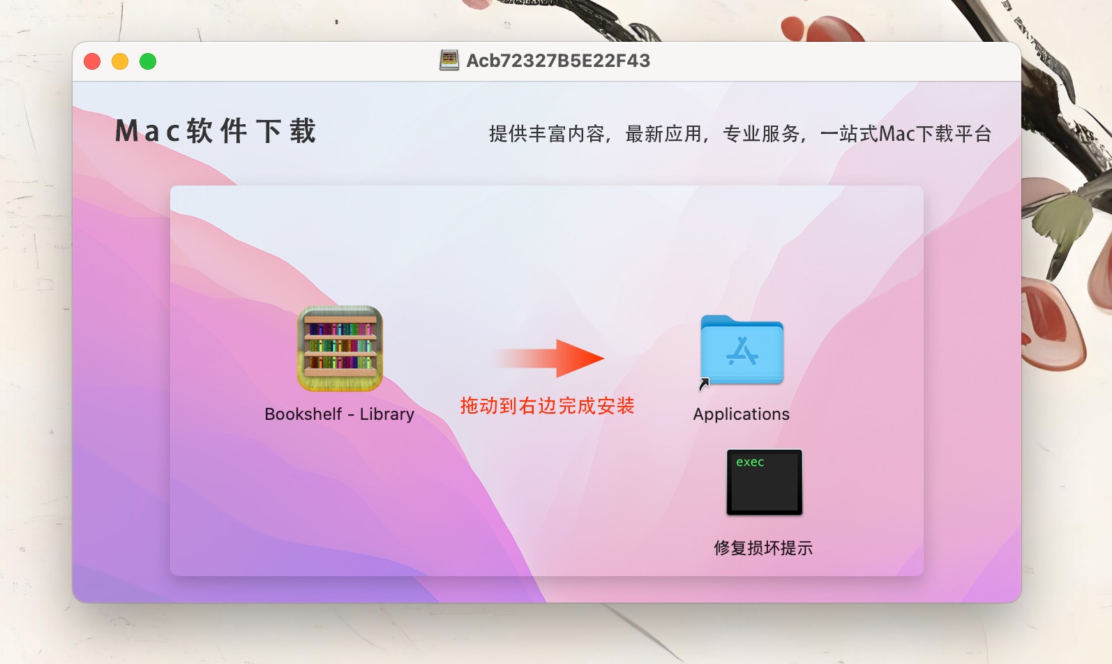Zoom the window with the green button
Viewport: 1112px width, 664px height.
point(148,61)
